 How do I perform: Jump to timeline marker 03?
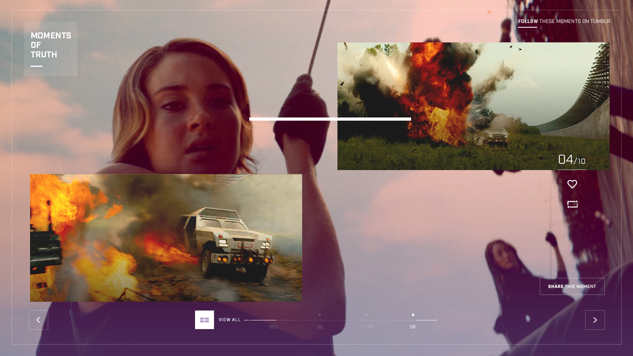tap(319, 327)
